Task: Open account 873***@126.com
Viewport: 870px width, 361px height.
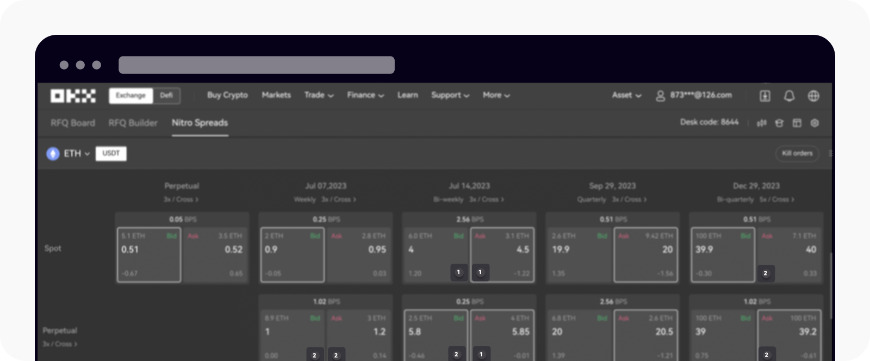Action: point(701,95)
